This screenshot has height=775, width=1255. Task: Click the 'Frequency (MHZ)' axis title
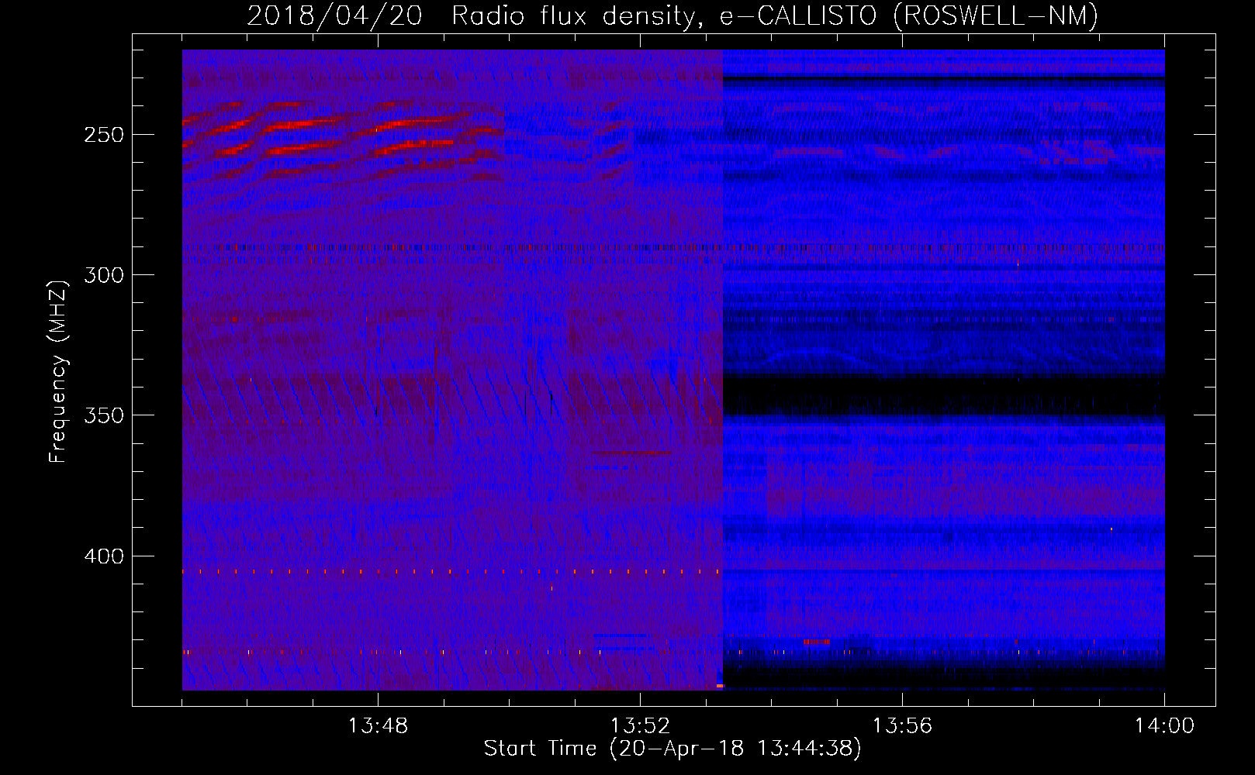58,371
